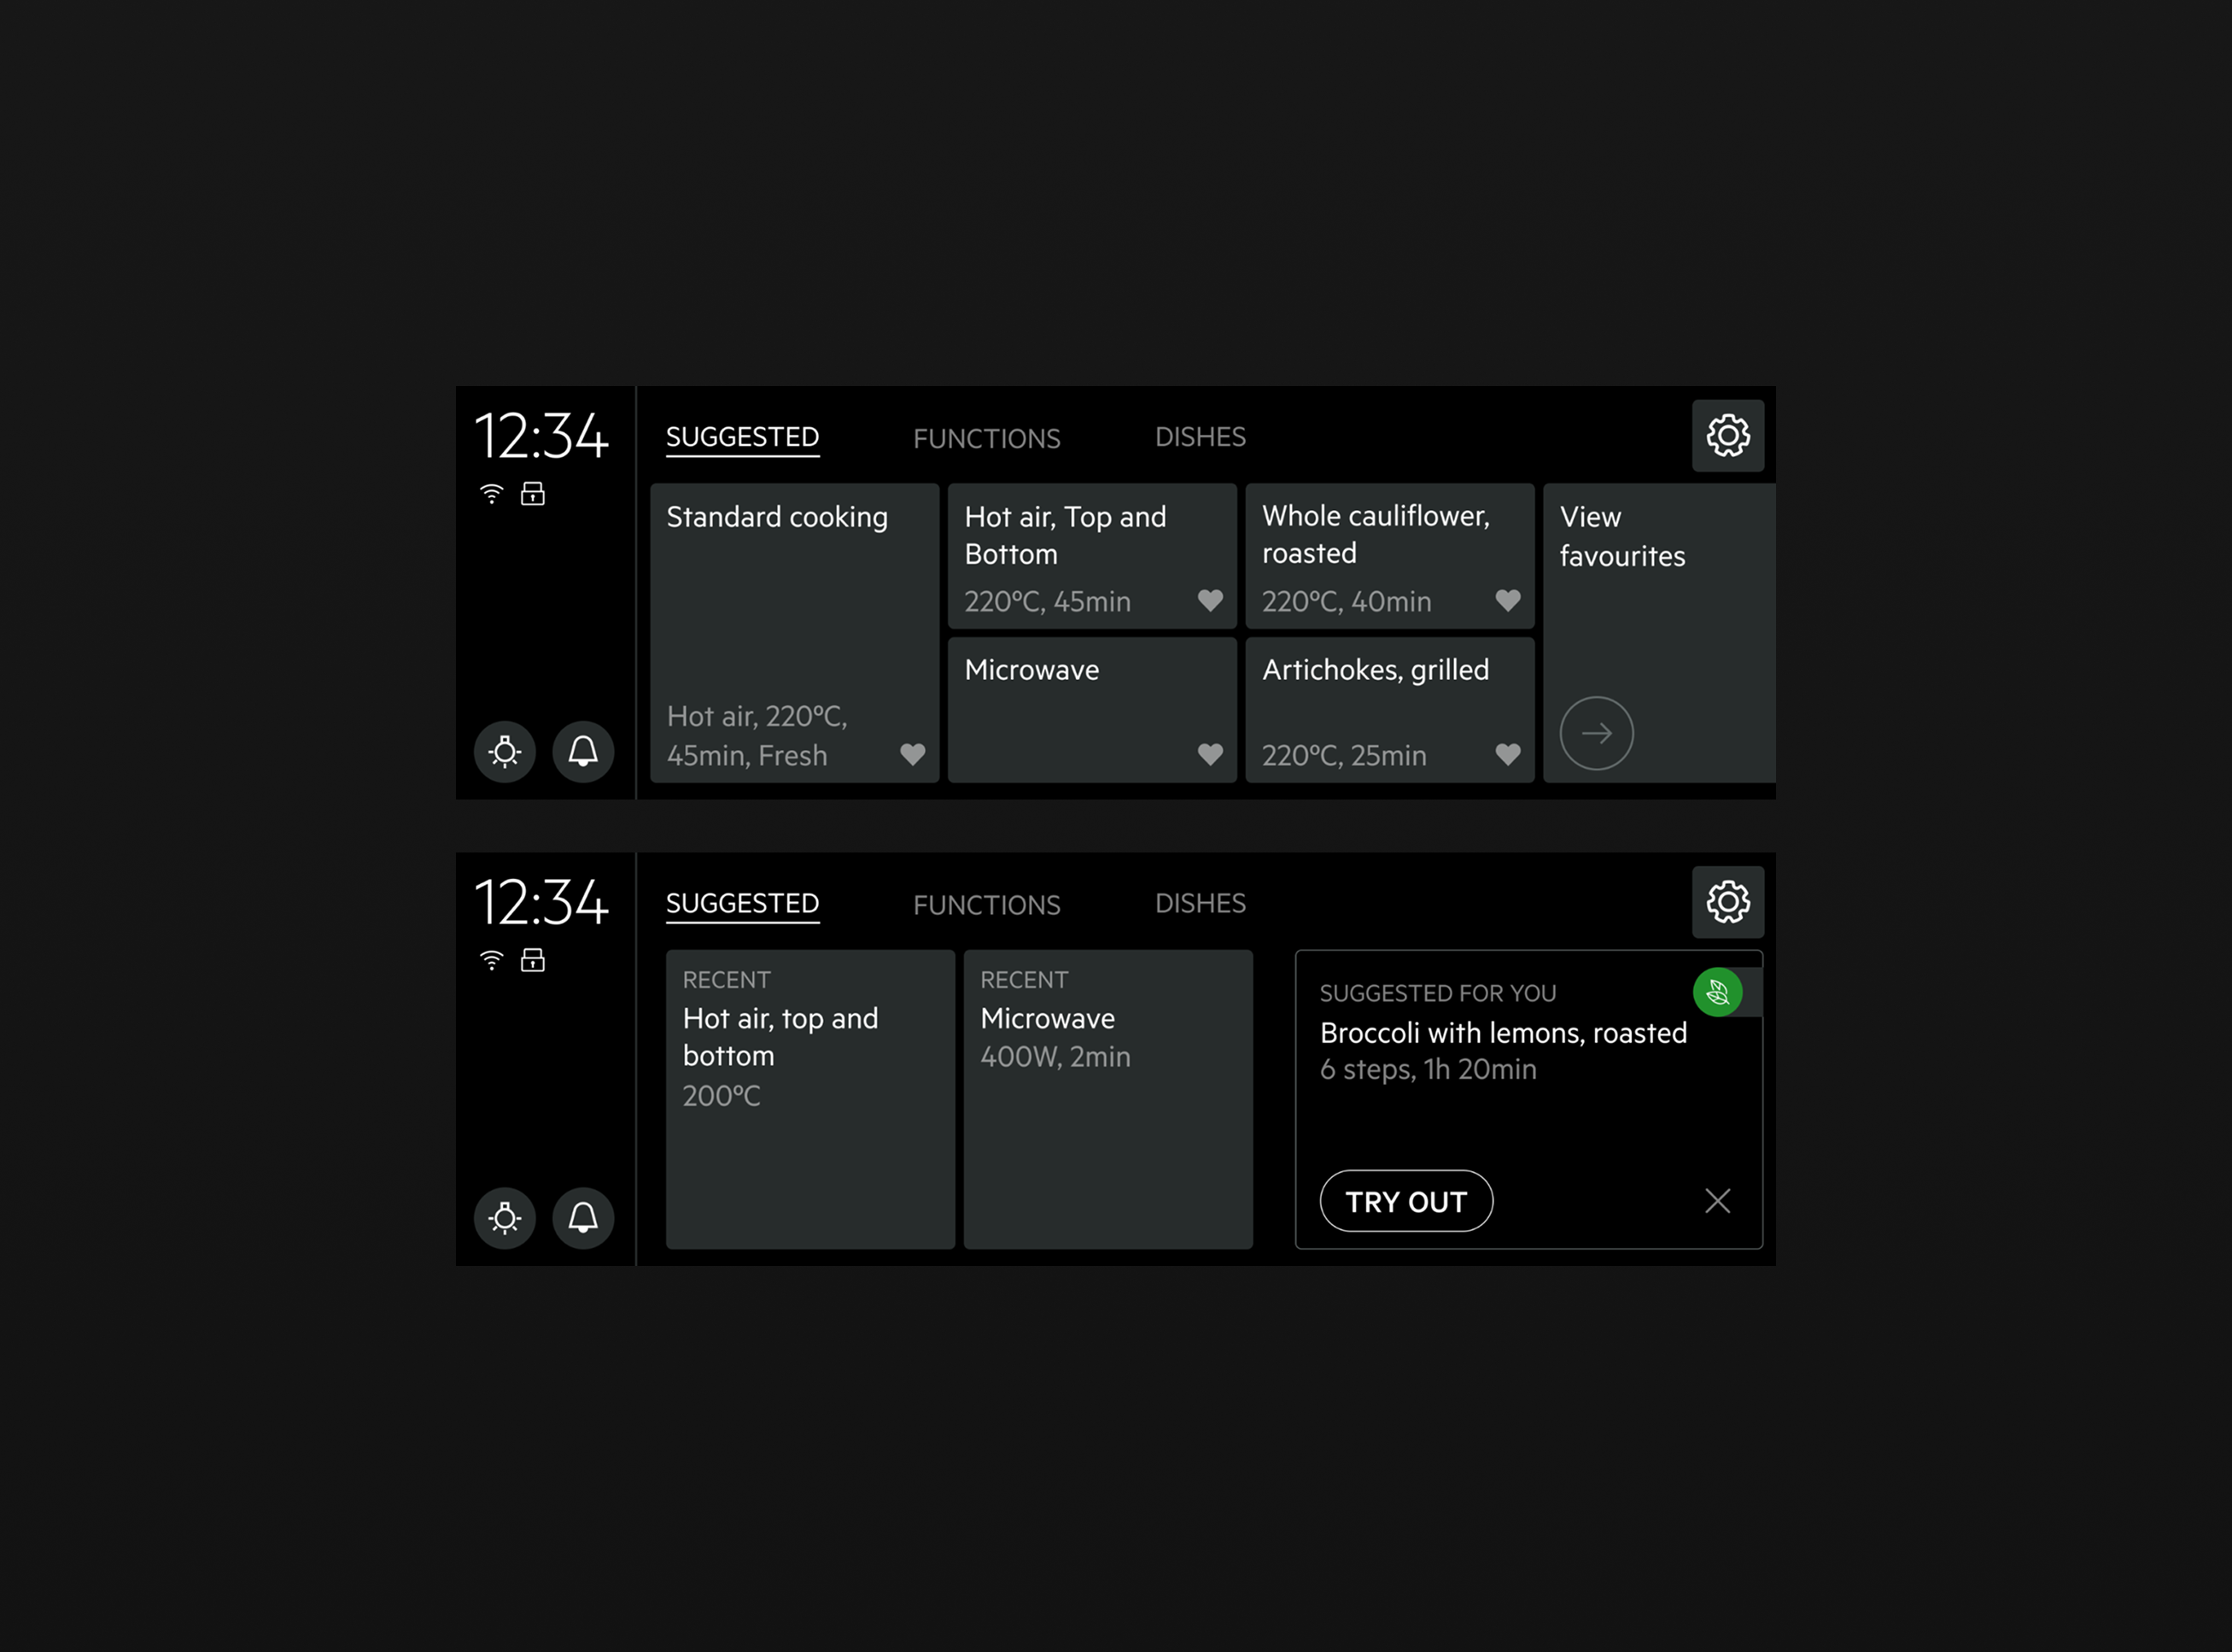Select the Artichokes, grilled card
2232x1652 pixels.
1389,710
